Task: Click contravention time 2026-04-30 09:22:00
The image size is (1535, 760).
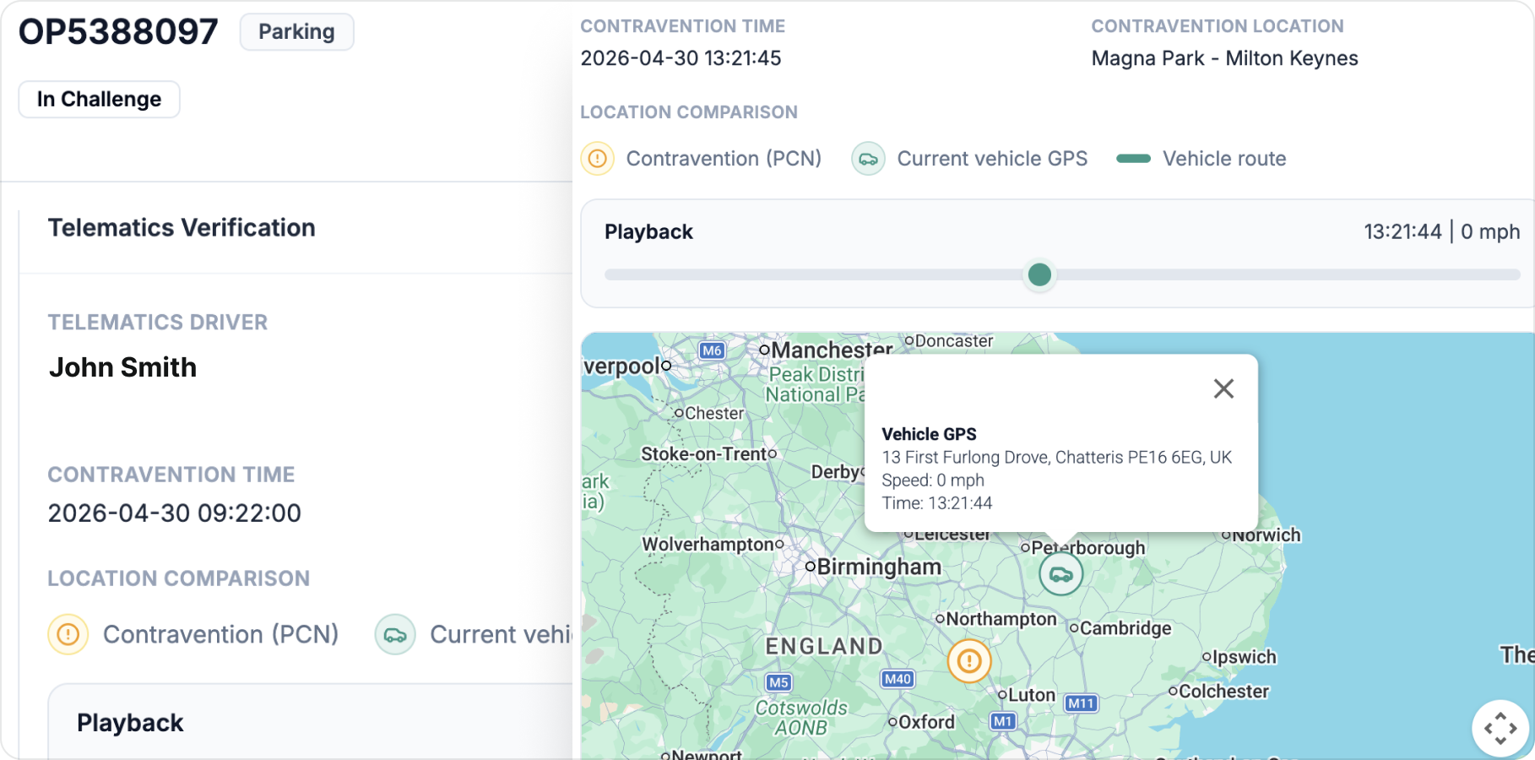Action: [174, 513]
